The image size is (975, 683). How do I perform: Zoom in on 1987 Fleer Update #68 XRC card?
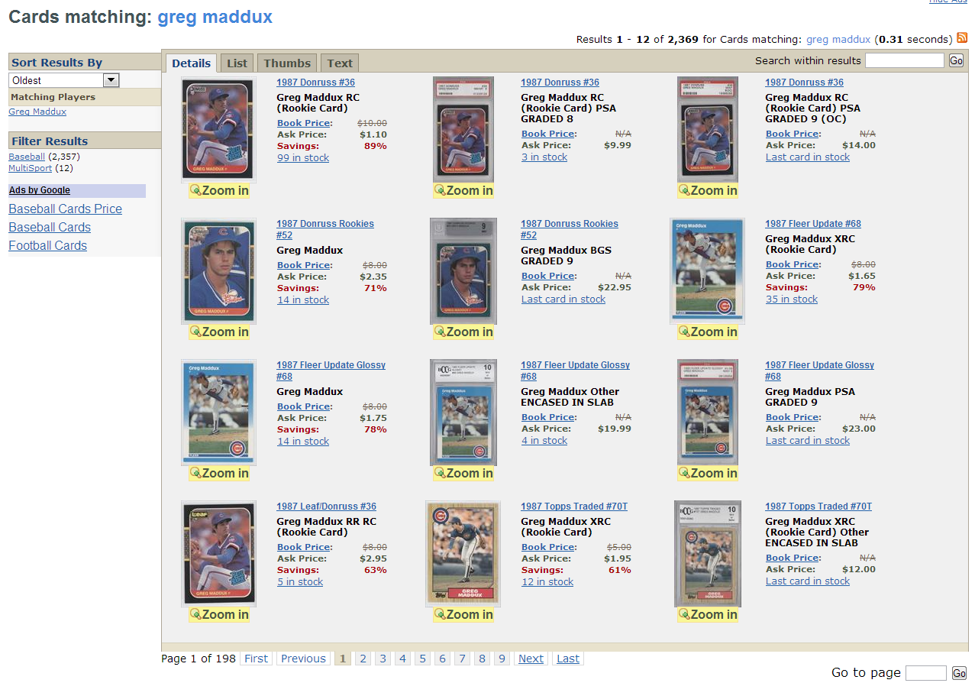[708, 332]
